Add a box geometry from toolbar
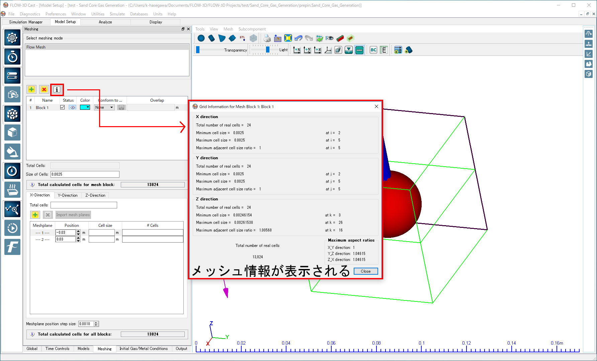The image size is (597, 361). point(232,38)
